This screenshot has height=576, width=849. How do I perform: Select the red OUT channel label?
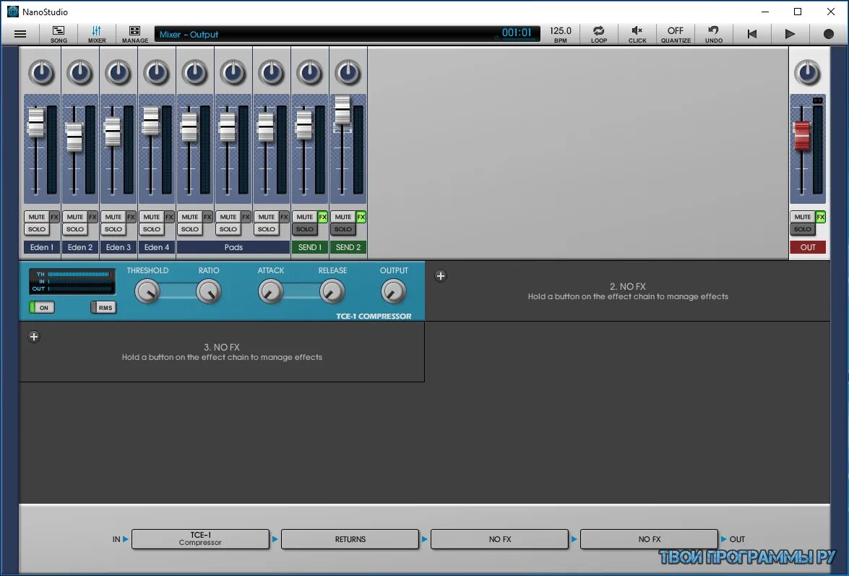[x=808, y=247]
